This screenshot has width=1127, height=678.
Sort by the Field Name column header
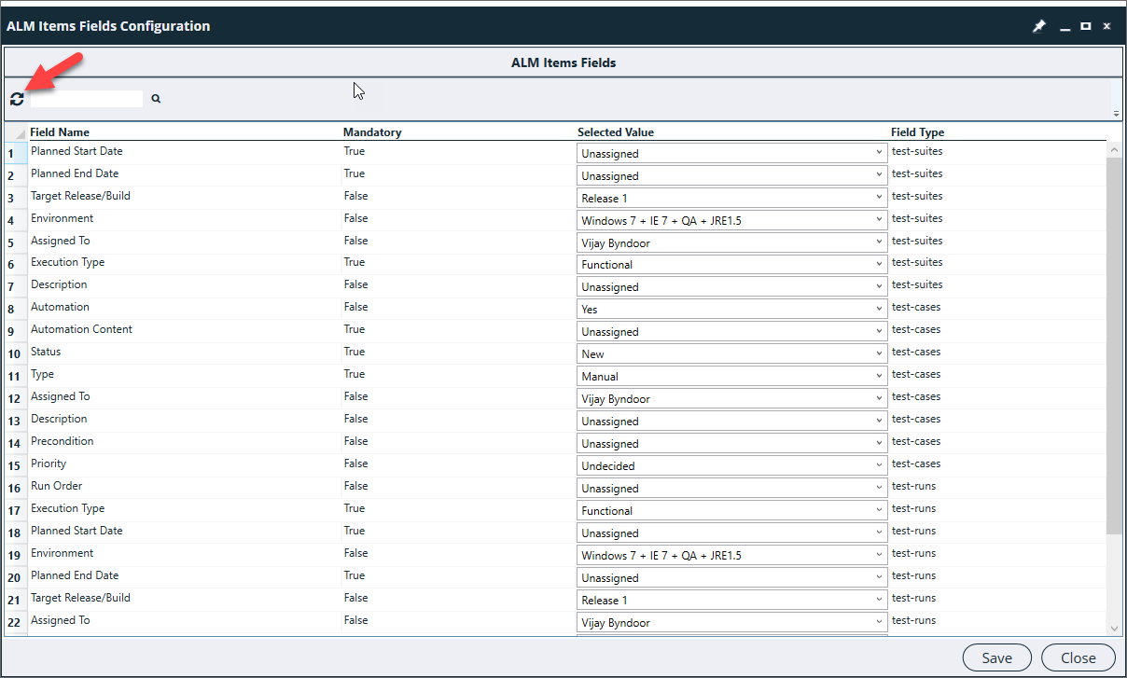tap(60, 132)
